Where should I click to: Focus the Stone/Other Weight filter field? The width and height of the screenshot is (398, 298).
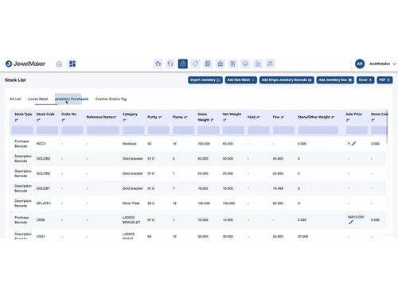coord(318,130)
